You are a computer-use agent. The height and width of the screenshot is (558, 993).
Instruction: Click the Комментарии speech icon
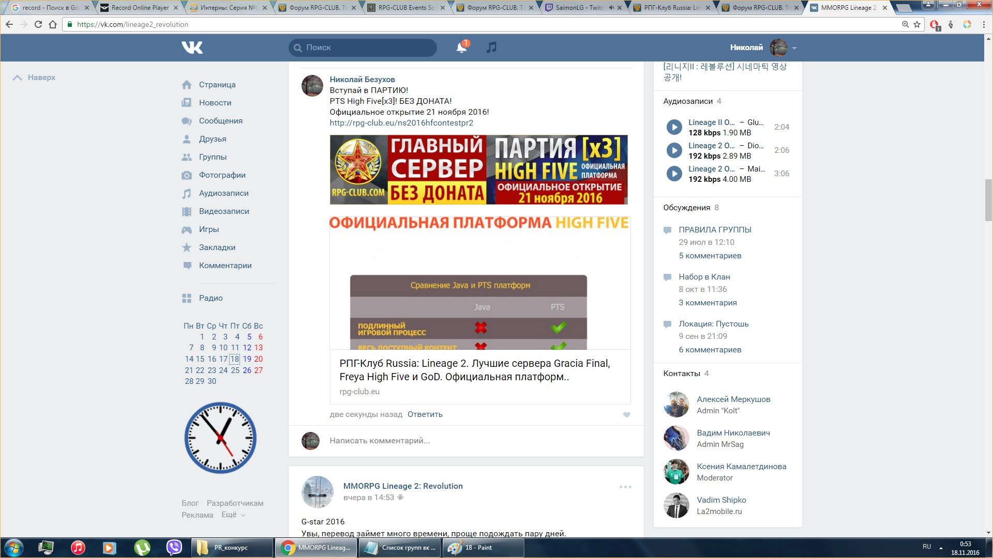point(187,266)
